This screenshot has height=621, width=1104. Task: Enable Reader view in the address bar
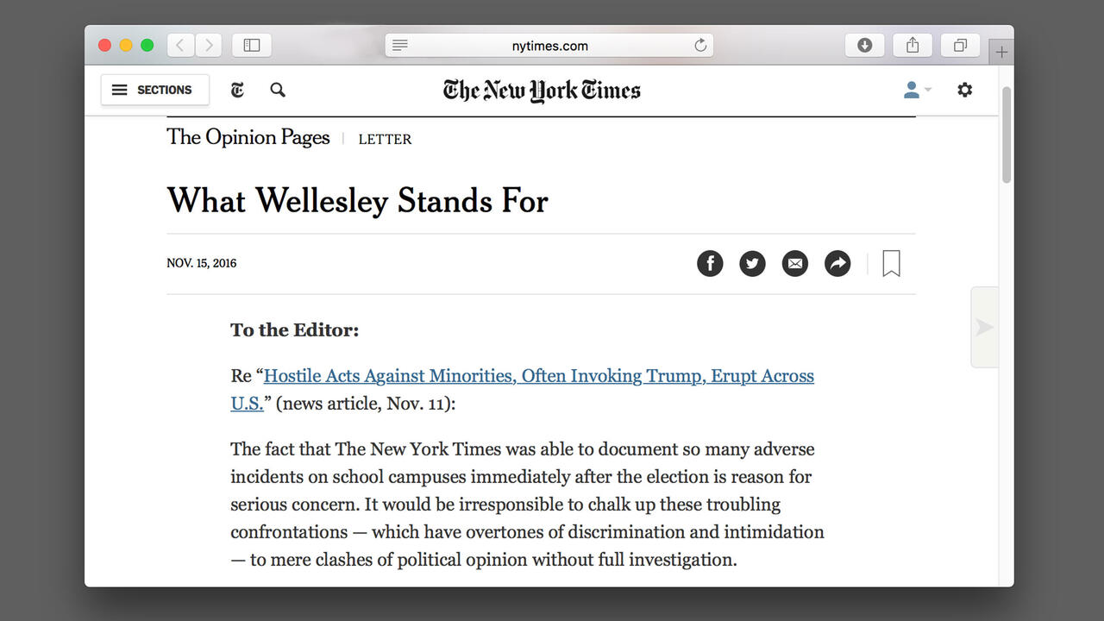click(x=399, y=45)
